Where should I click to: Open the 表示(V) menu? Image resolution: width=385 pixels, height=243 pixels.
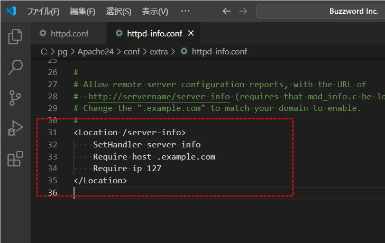[x=155, y=11]
